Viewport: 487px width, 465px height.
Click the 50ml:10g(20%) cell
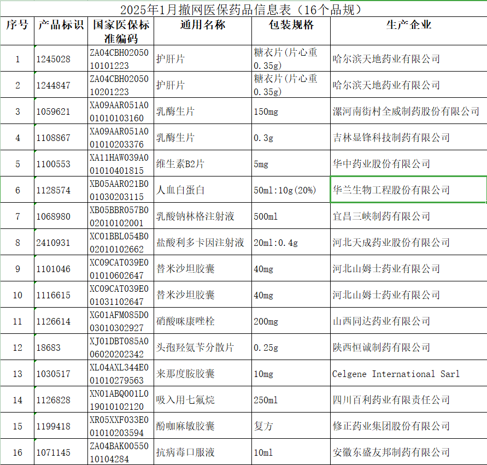[x=291, y=190]
